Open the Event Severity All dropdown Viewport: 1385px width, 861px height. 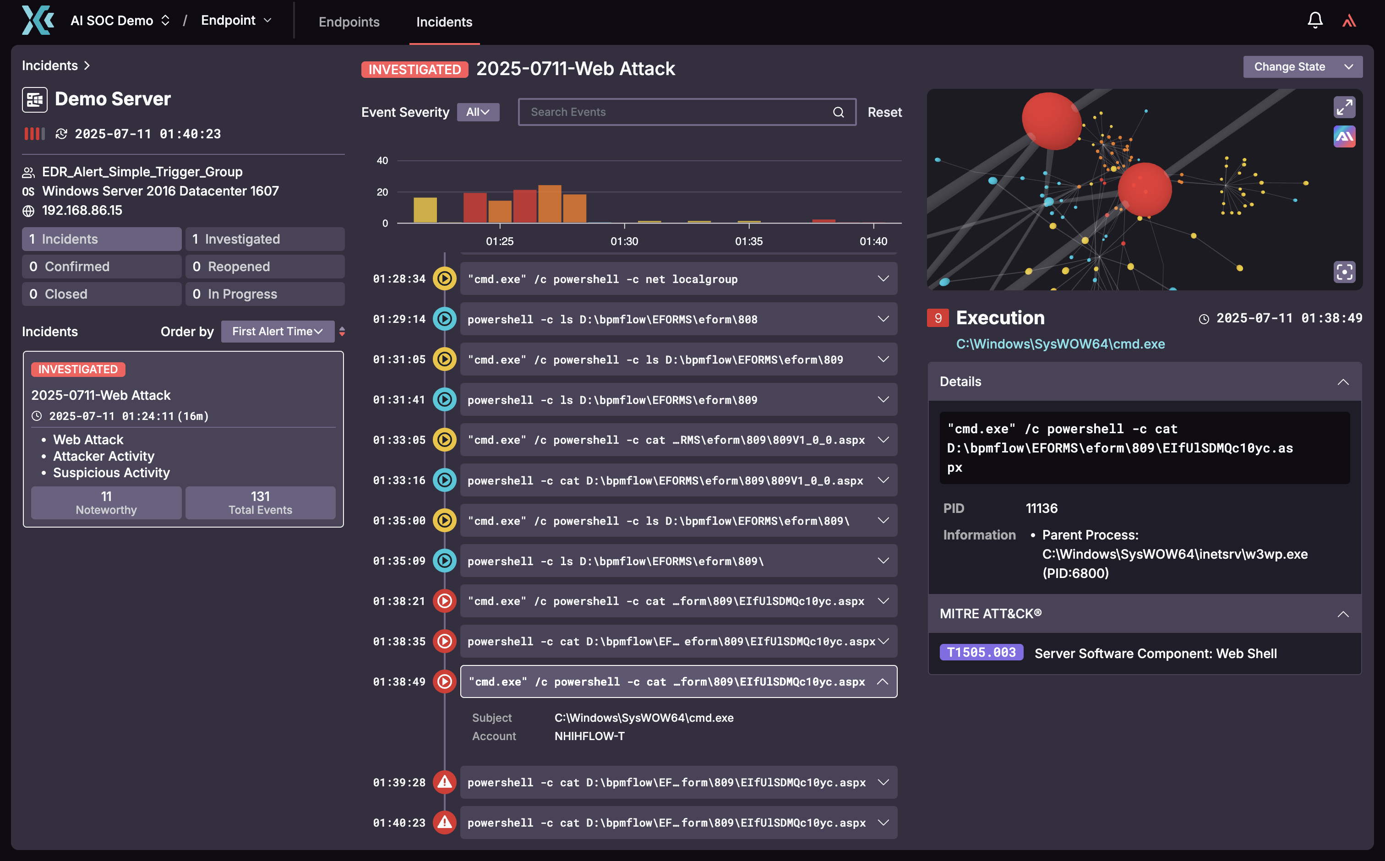[478, 112]
